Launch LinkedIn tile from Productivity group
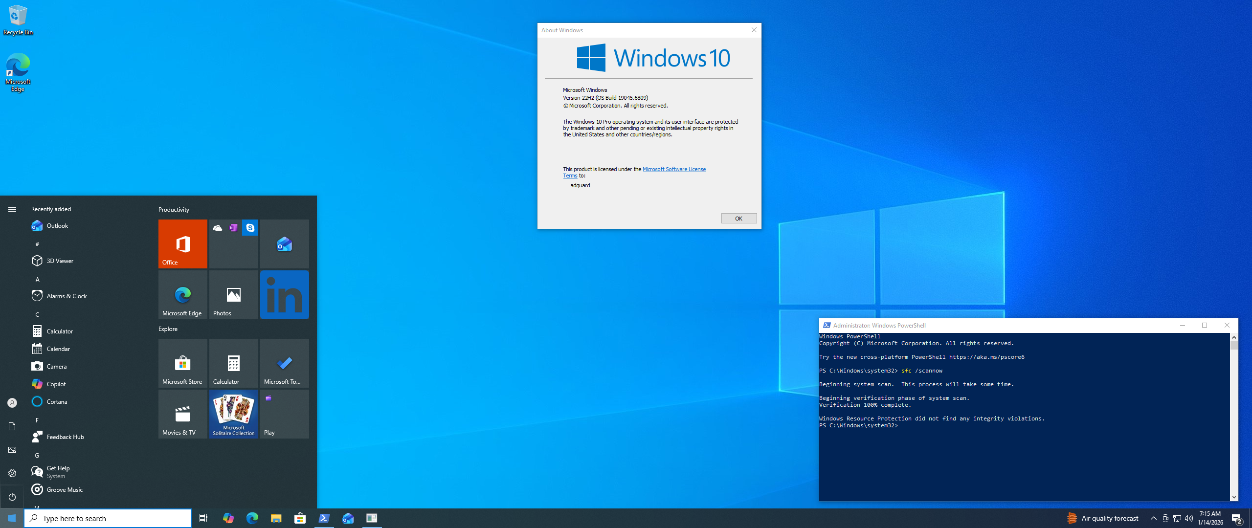The width and height of the screenshot is (1252, 528). click(x=284, y=295)
